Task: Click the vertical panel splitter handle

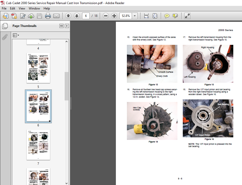Action: pyautogui.click(x=71, y=103)
